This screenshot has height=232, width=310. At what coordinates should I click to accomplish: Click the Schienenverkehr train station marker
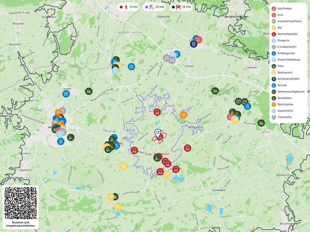coord(194,44)
